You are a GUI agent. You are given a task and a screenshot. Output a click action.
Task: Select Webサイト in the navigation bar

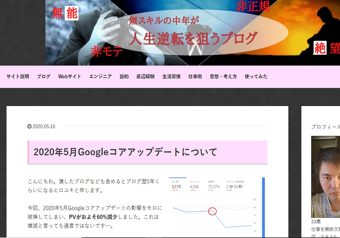coord(70,76)
